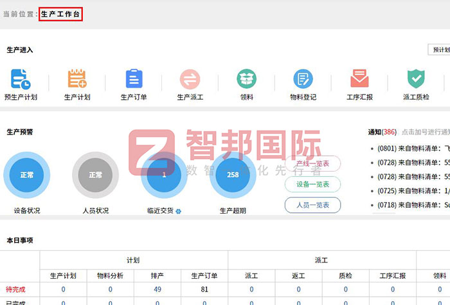
Task: Open the 生产超期 circle showing 258
Action: 233,175
